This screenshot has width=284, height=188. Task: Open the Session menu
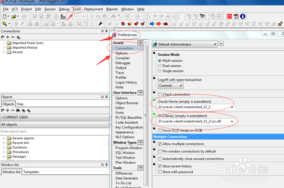50,9
